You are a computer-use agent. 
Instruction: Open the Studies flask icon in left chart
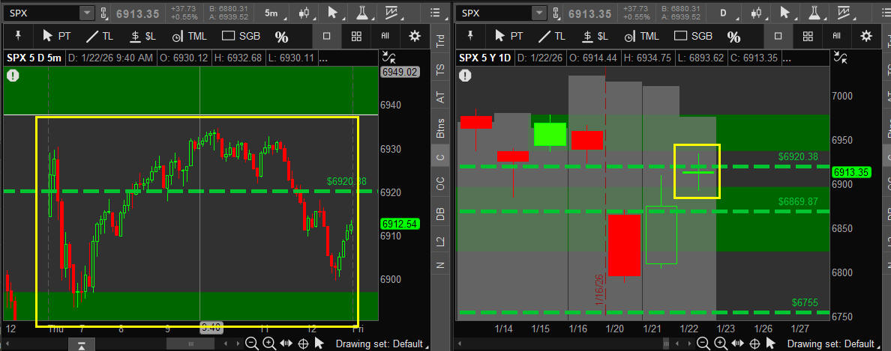point(362,13)
